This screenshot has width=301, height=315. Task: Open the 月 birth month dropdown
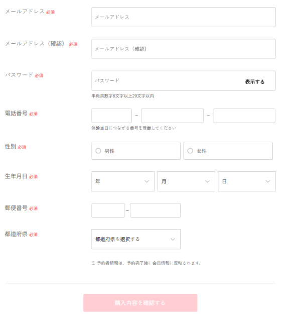[186, 181]
